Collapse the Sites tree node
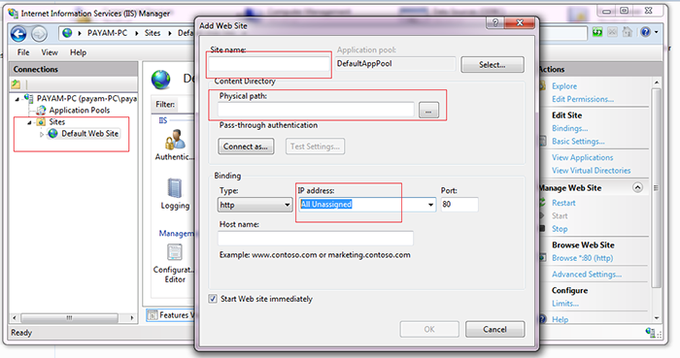 (x=29, y=122)
